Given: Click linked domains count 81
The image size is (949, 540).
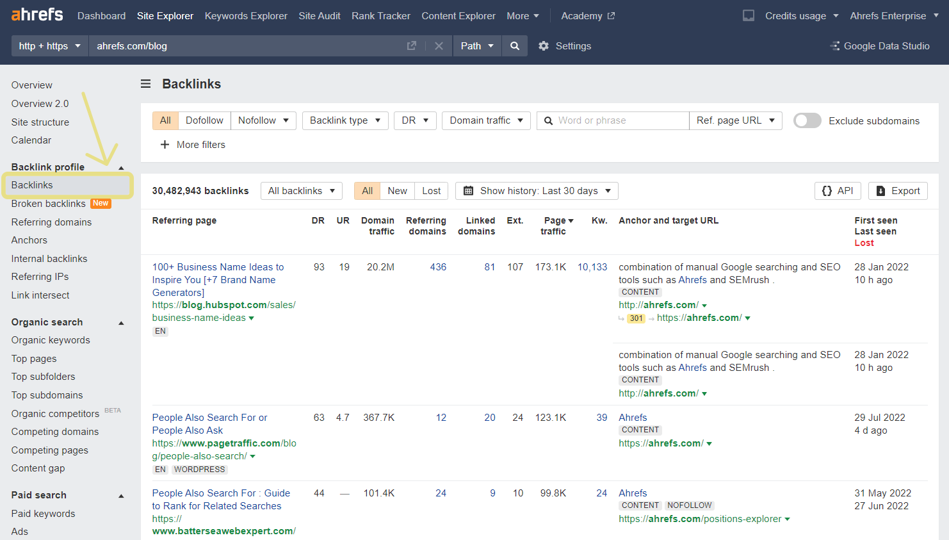Looking at the screenshot, I should tap(489, 267).
